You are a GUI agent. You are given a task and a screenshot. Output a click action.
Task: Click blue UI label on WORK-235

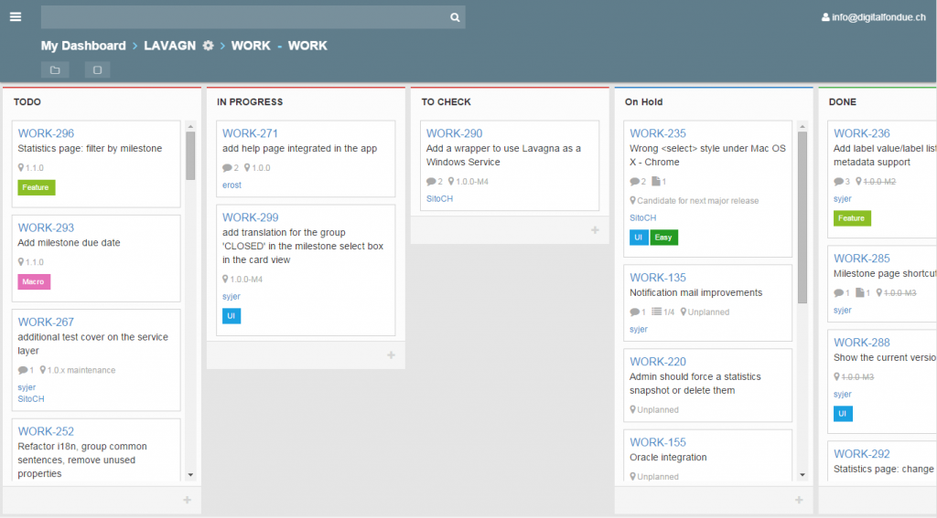639,237
